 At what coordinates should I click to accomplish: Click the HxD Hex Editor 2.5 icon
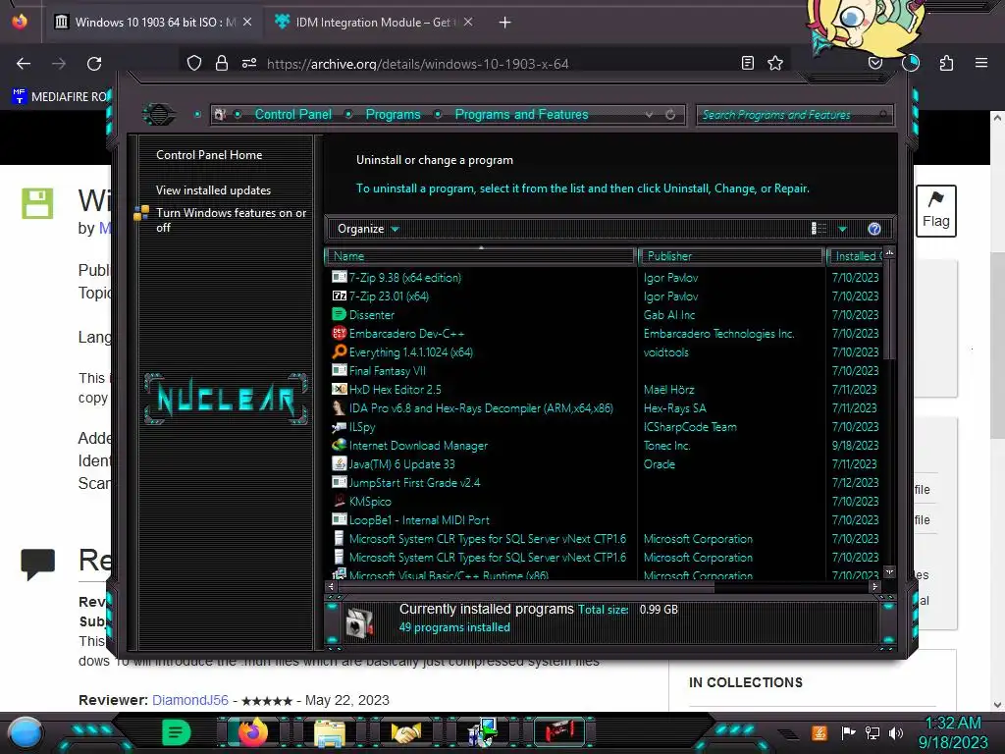pyautogui.click(x=339, y=389)
